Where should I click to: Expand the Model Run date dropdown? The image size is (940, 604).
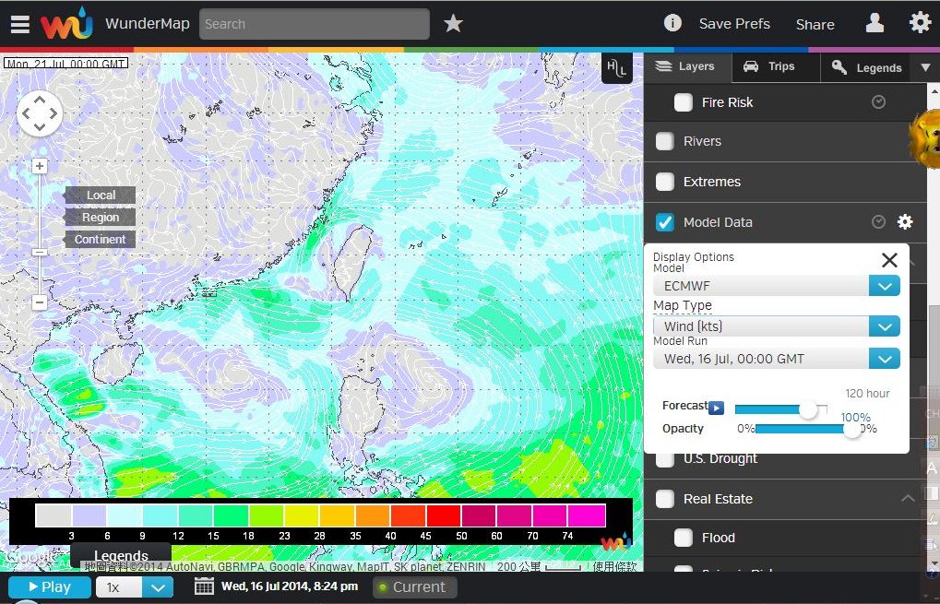click(884, 359)
